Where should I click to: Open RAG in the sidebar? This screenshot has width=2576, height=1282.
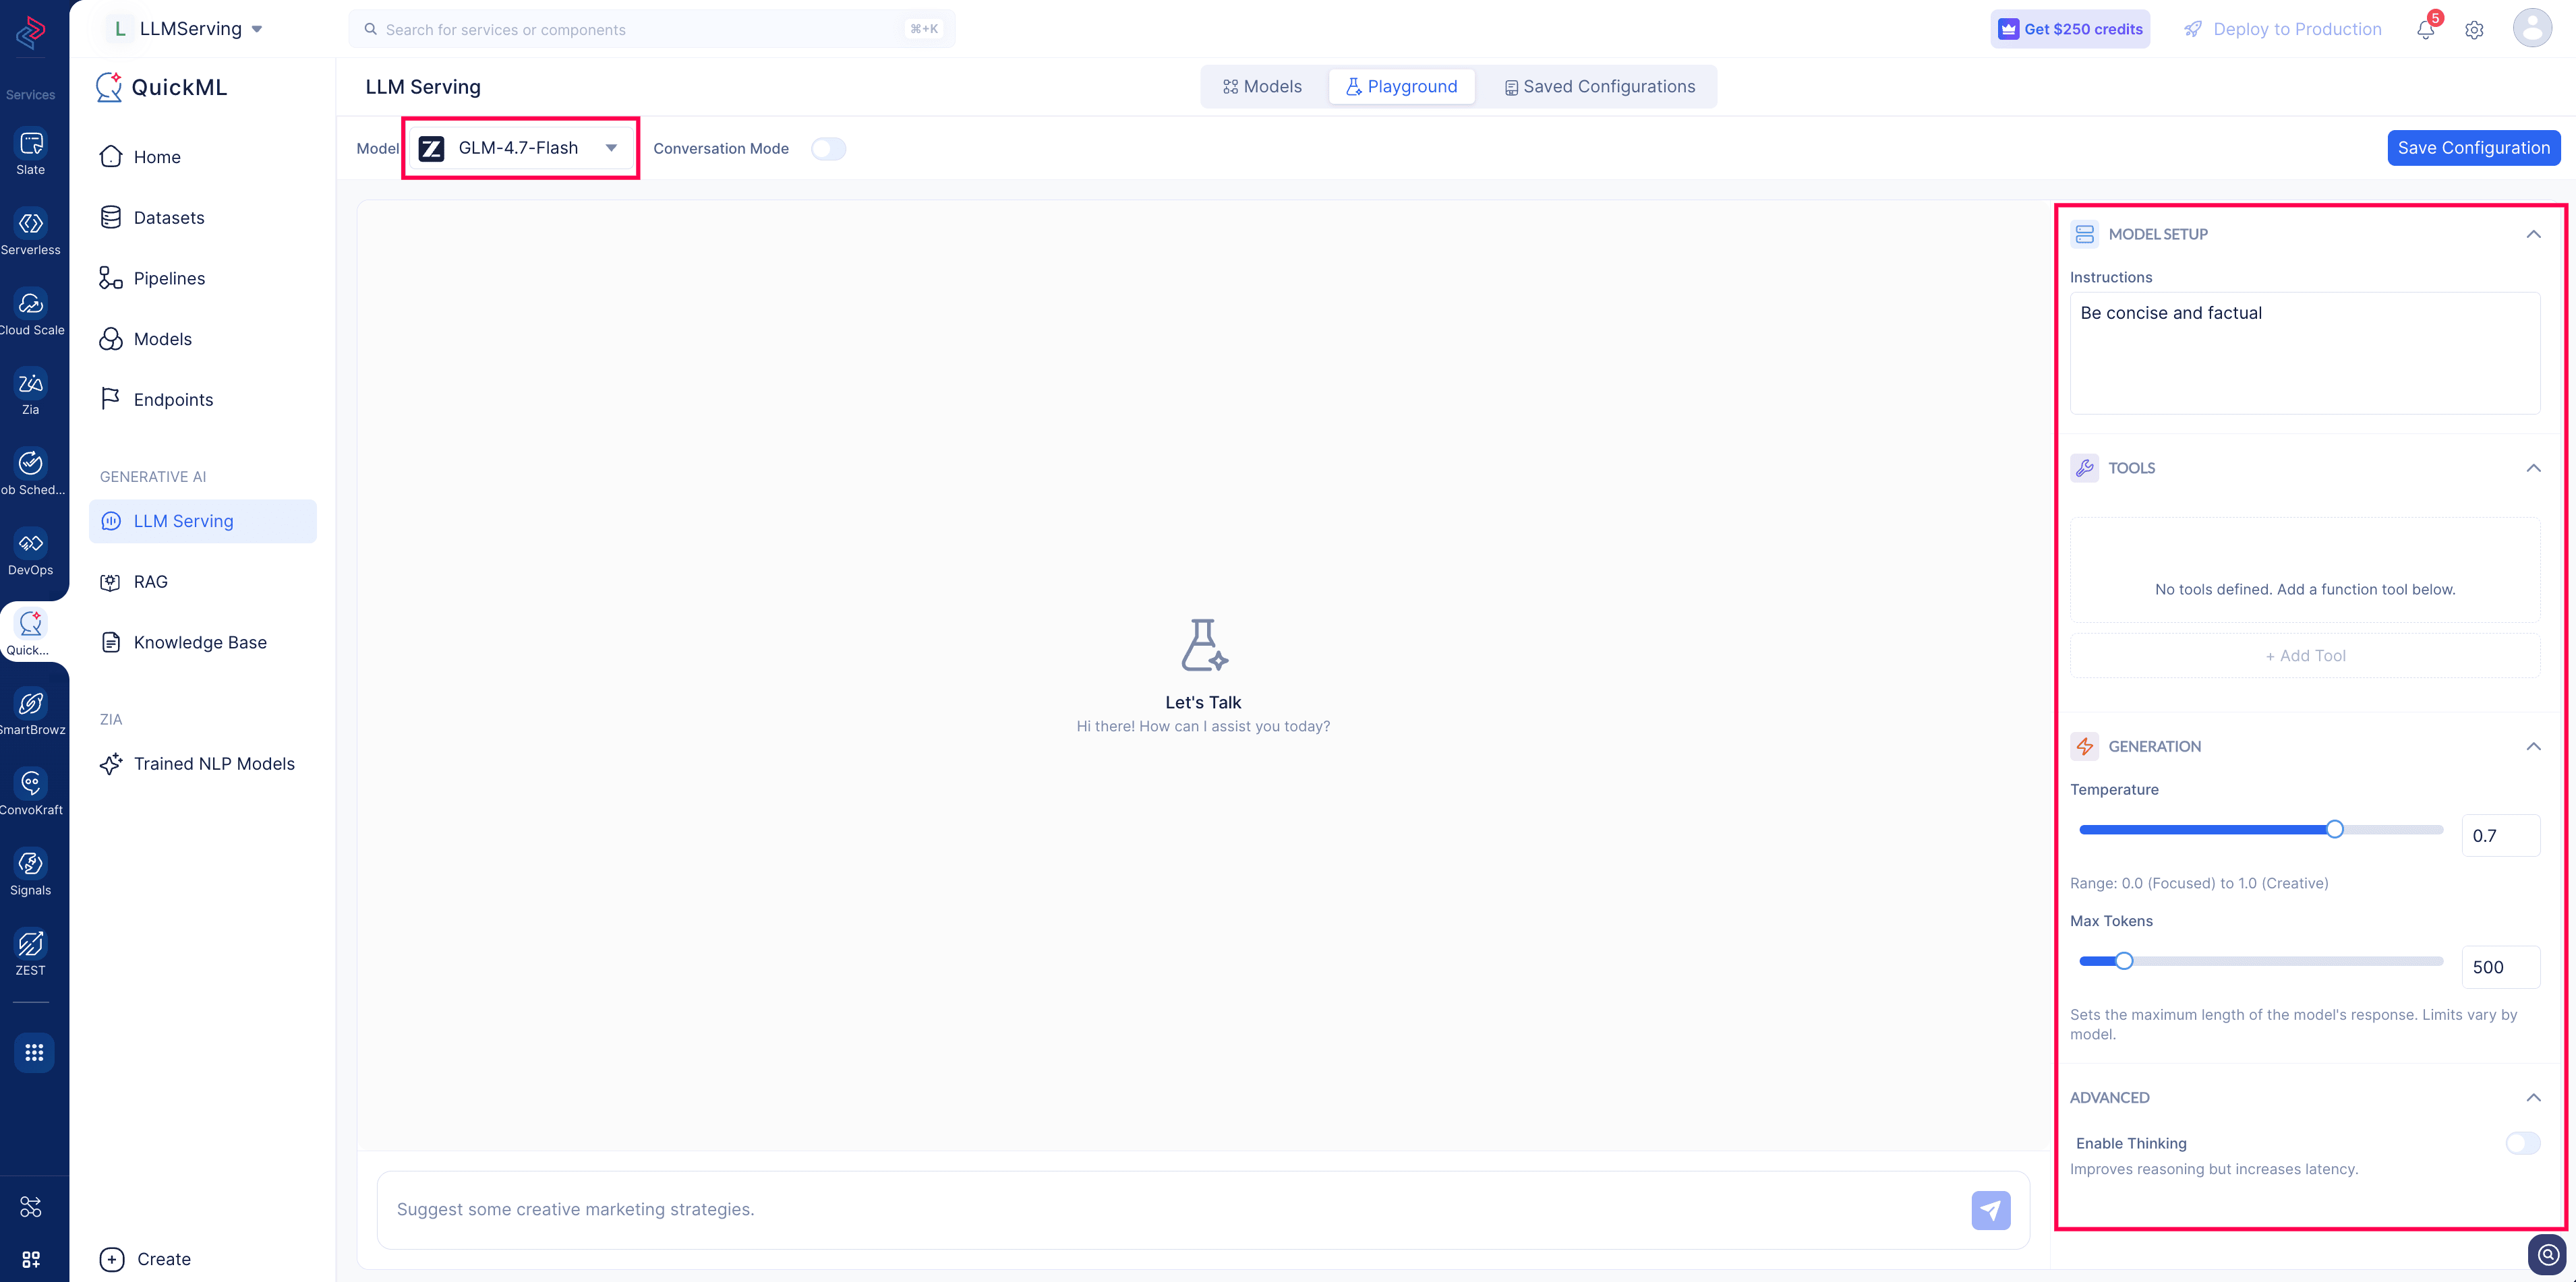tap(203, 582)
